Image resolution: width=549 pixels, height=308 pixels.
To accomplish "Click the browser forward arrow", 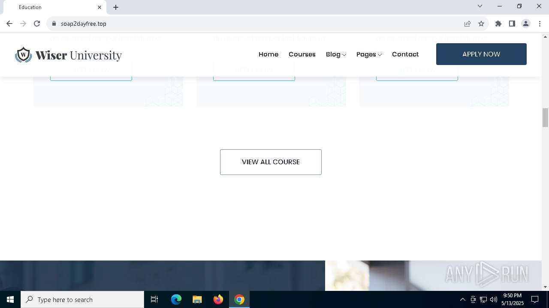I will pyautogui.click(x=23, y=24).
